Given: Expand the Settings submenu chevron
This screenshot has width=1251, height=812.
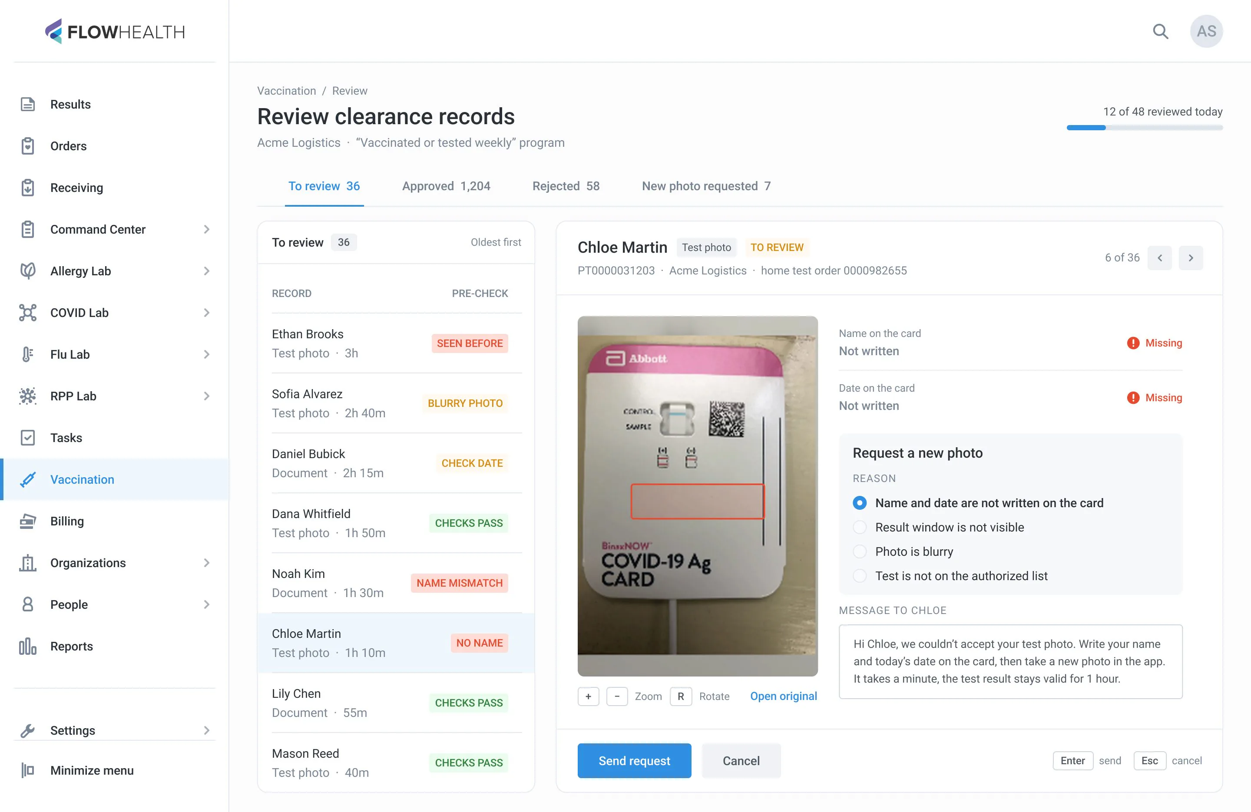Looking at the screenshot, I should point(207,730).
